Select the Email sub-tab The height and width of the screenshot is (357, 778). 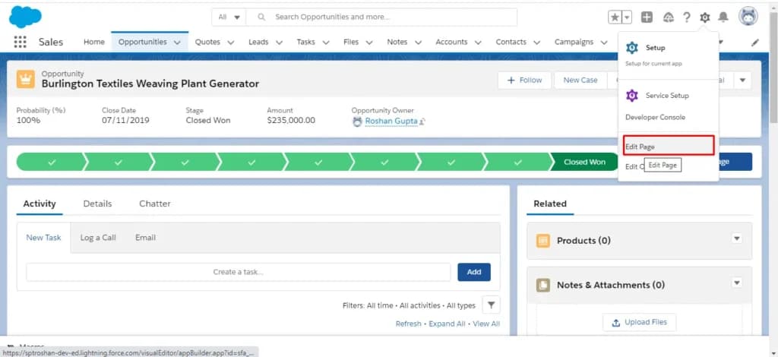click(x=145, y=238)
